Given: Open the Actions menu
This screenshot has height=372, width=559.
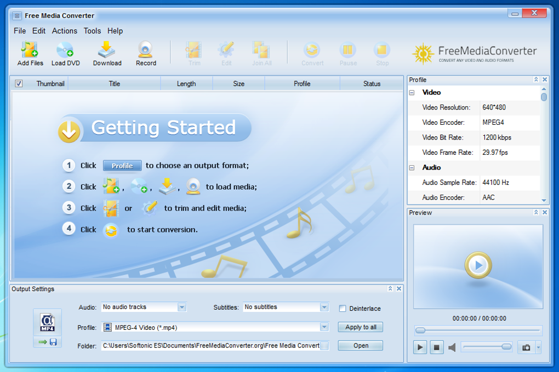Looking at the screenshot, I should click(64, 31).
